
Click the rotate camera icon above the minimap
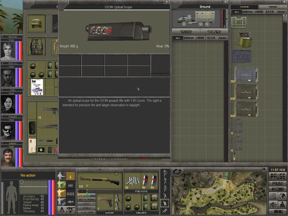tap(177, 172)
